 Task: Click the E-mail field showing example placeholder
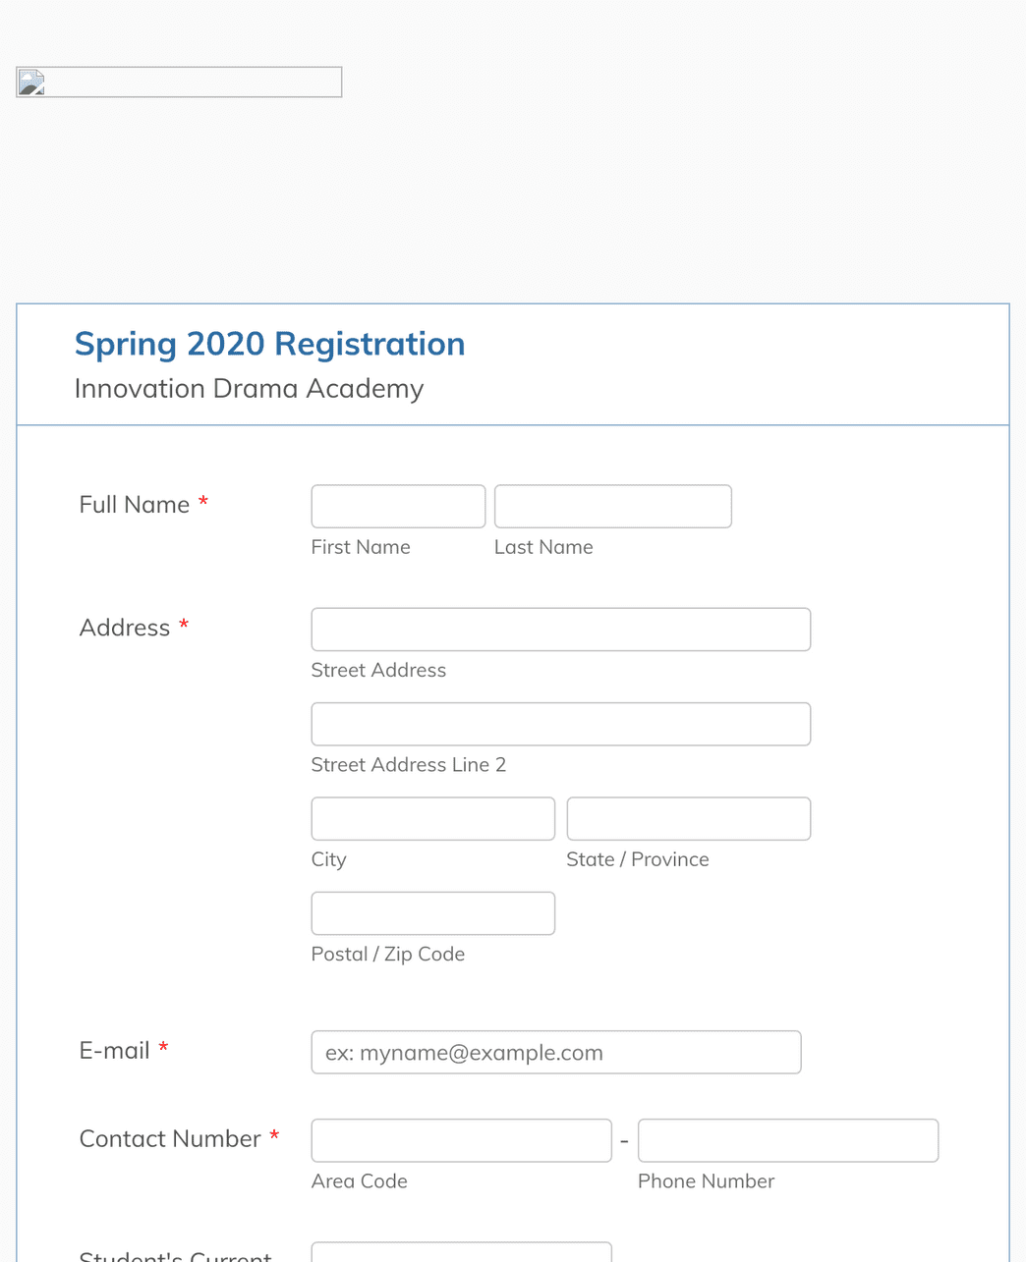point(555,1052)
